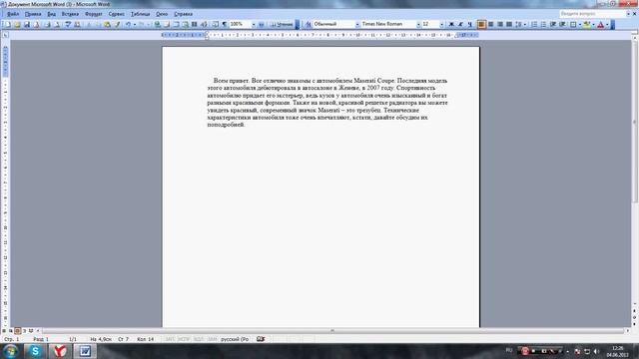Activate the Format Painter brush

117,24
